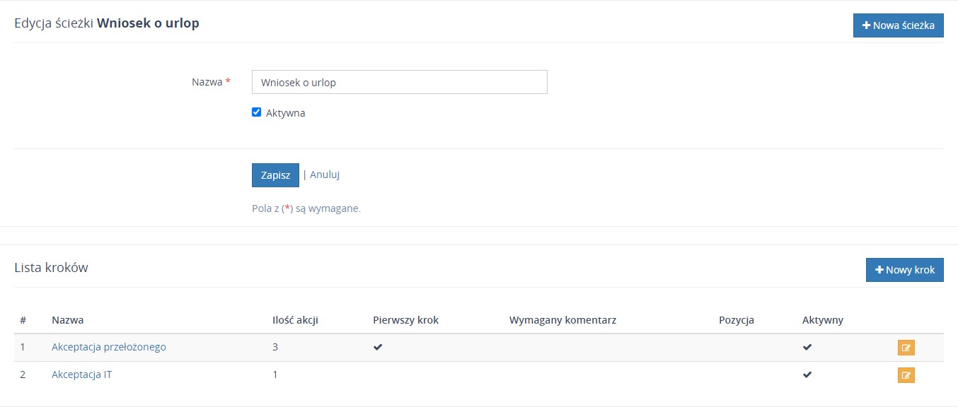Select the Pierwszy krok column header
Screen dimensions: 958x407
tap(405, 320)
